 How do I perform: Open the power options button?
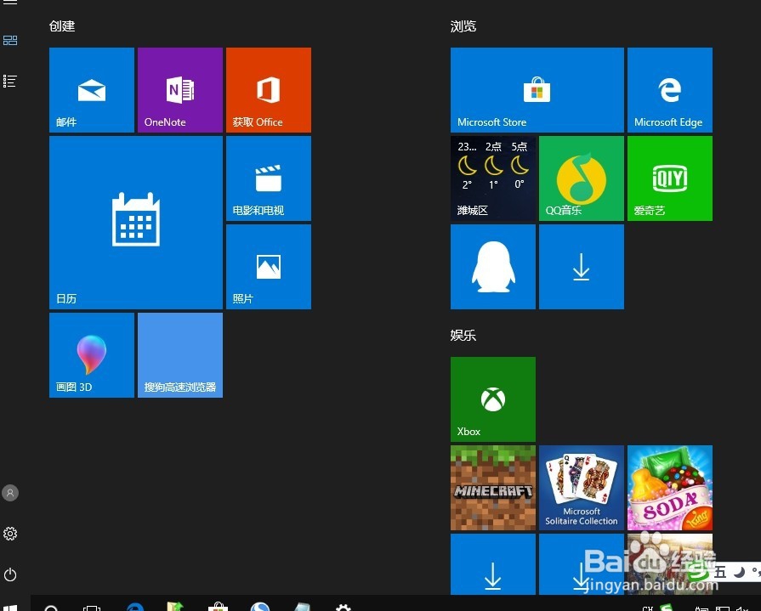coord(10,574)
